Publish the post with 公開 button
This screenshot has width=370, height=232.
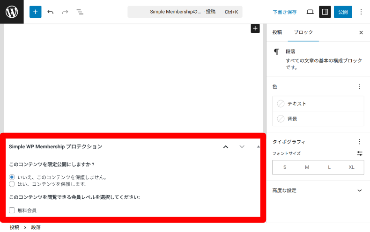(x=343, y=12)
